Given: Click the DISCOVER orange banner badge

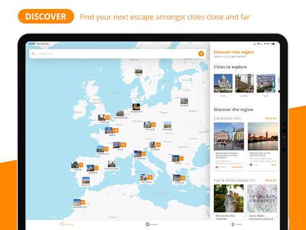Looking at the screenshot, I should tap(46, 16).
